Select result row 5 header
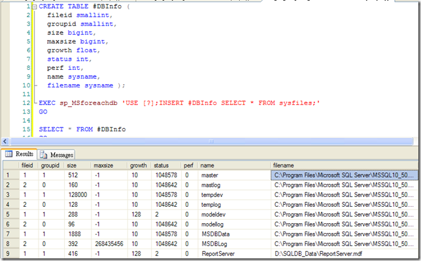The width and height of the screenshot is (421, 261). pyautogui.click(x=11, y=215)
